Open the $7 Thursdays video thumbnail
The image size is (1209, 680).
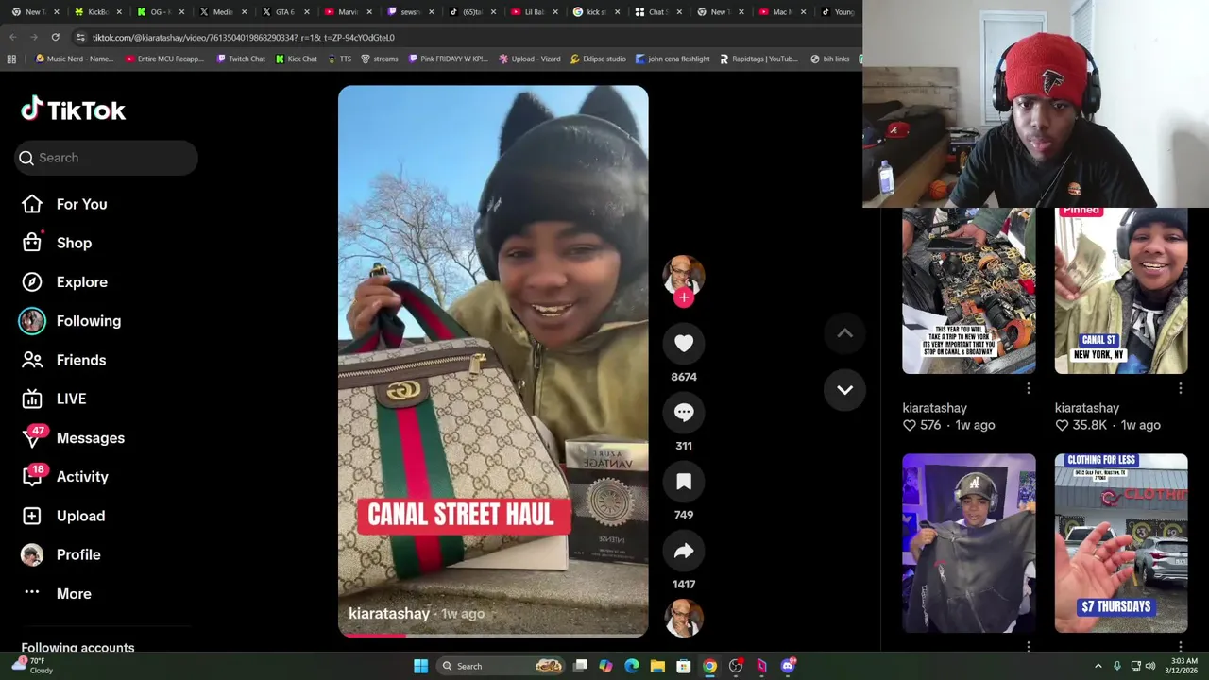click(x=1121, y=543)
